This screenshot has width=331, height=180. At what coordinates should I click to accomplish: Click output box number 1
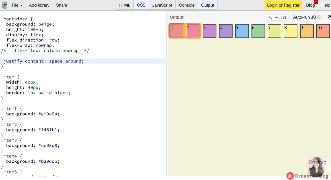(177, 31)
